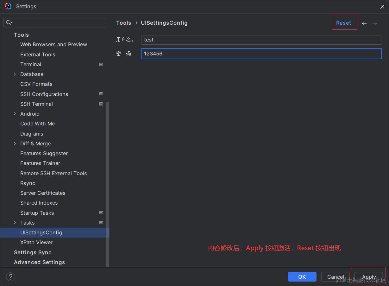The height and width of the screenshot is (286, 389).
Task: Expand the Diff & Merge node
Action: [x=15, y=143]
